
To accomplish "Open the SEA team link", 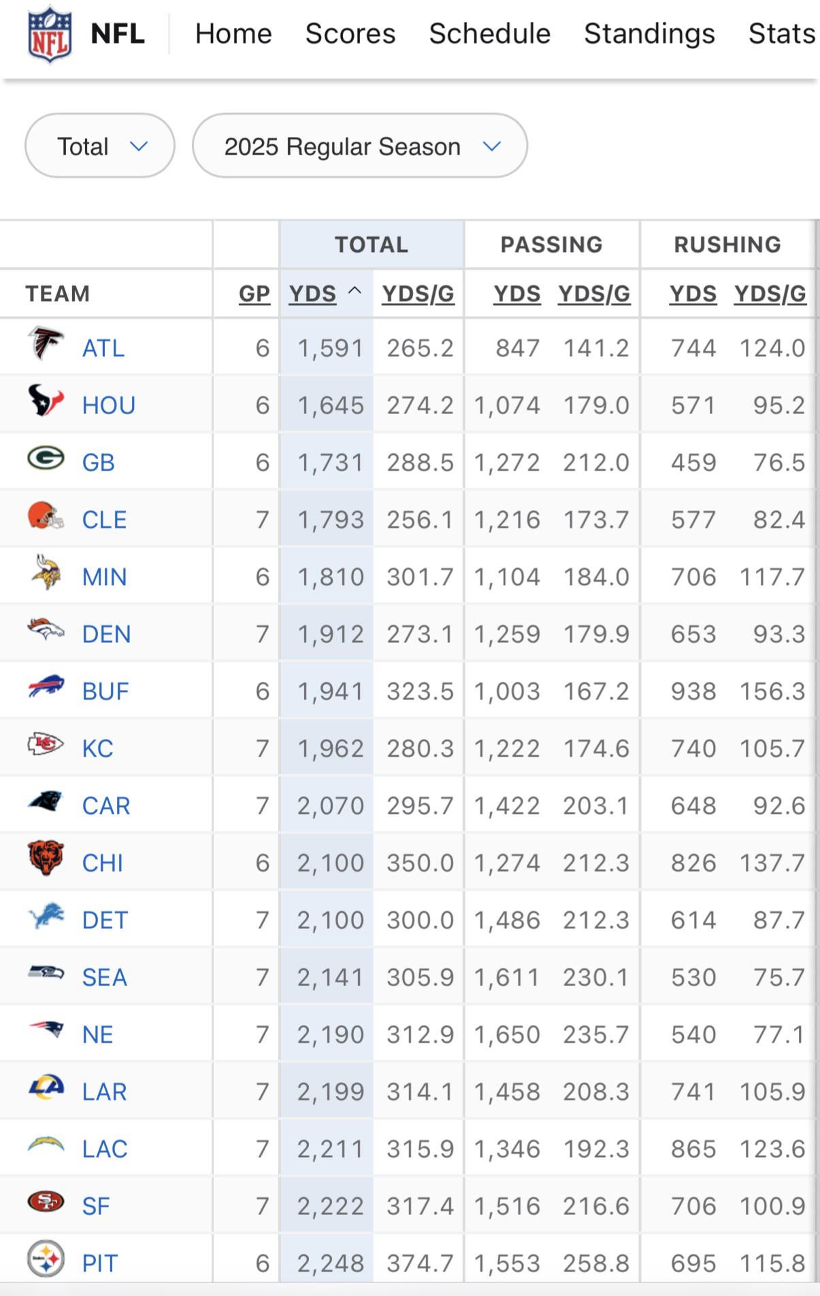I will point(104,977).
